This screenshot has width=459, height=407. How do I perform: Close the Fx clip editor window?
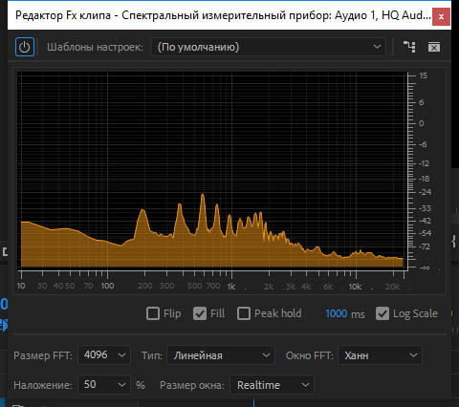(441, 16)
